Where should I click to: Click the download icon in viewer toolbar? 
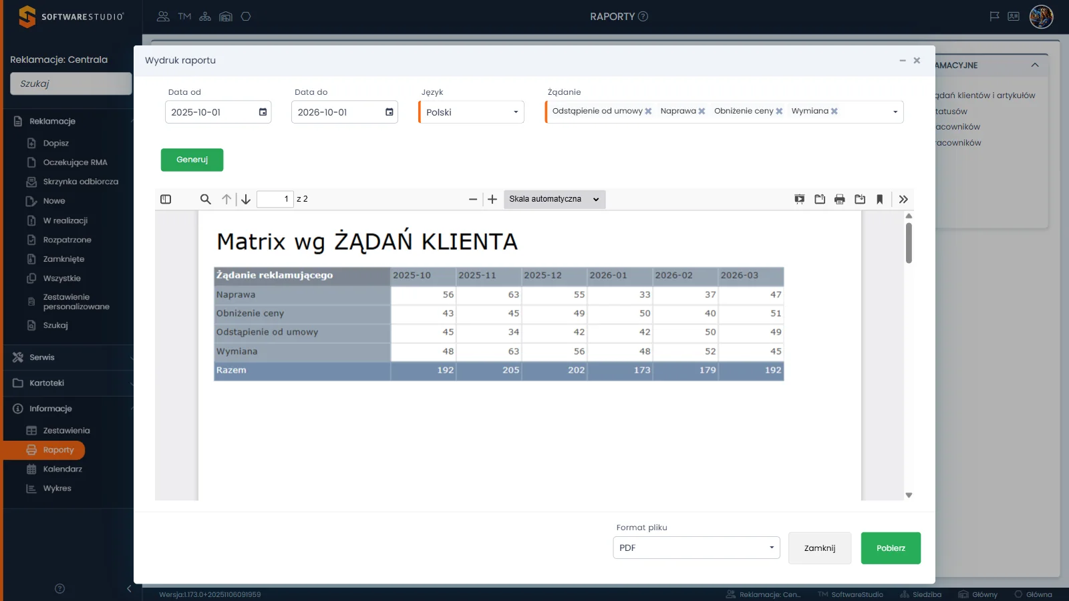click(x=860, y=199)
